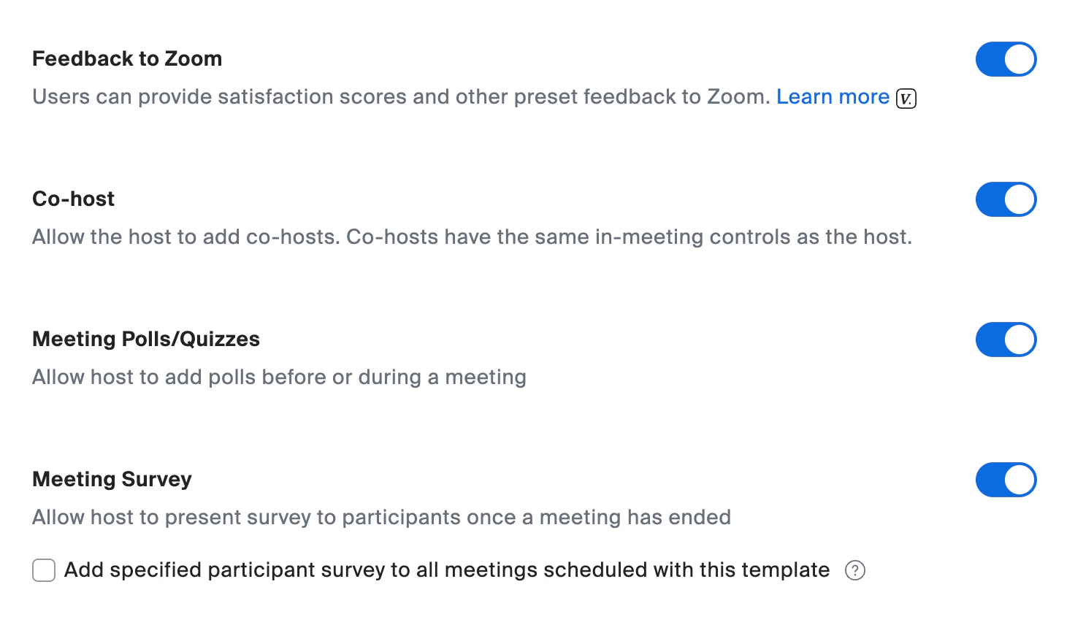Click the question mark help icon beside the survey checkbox
The image size is (1075, 625).
click(855, 570)
